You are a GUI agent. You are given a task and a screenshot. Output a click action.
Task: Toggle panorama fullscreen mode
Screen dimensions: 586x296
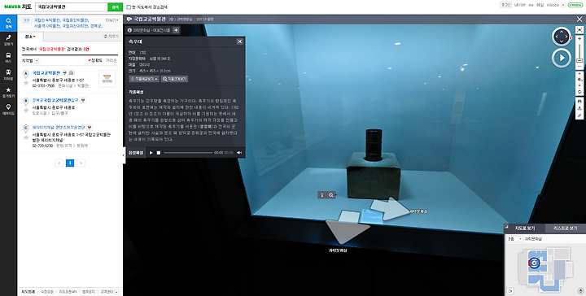coord(579,29)
